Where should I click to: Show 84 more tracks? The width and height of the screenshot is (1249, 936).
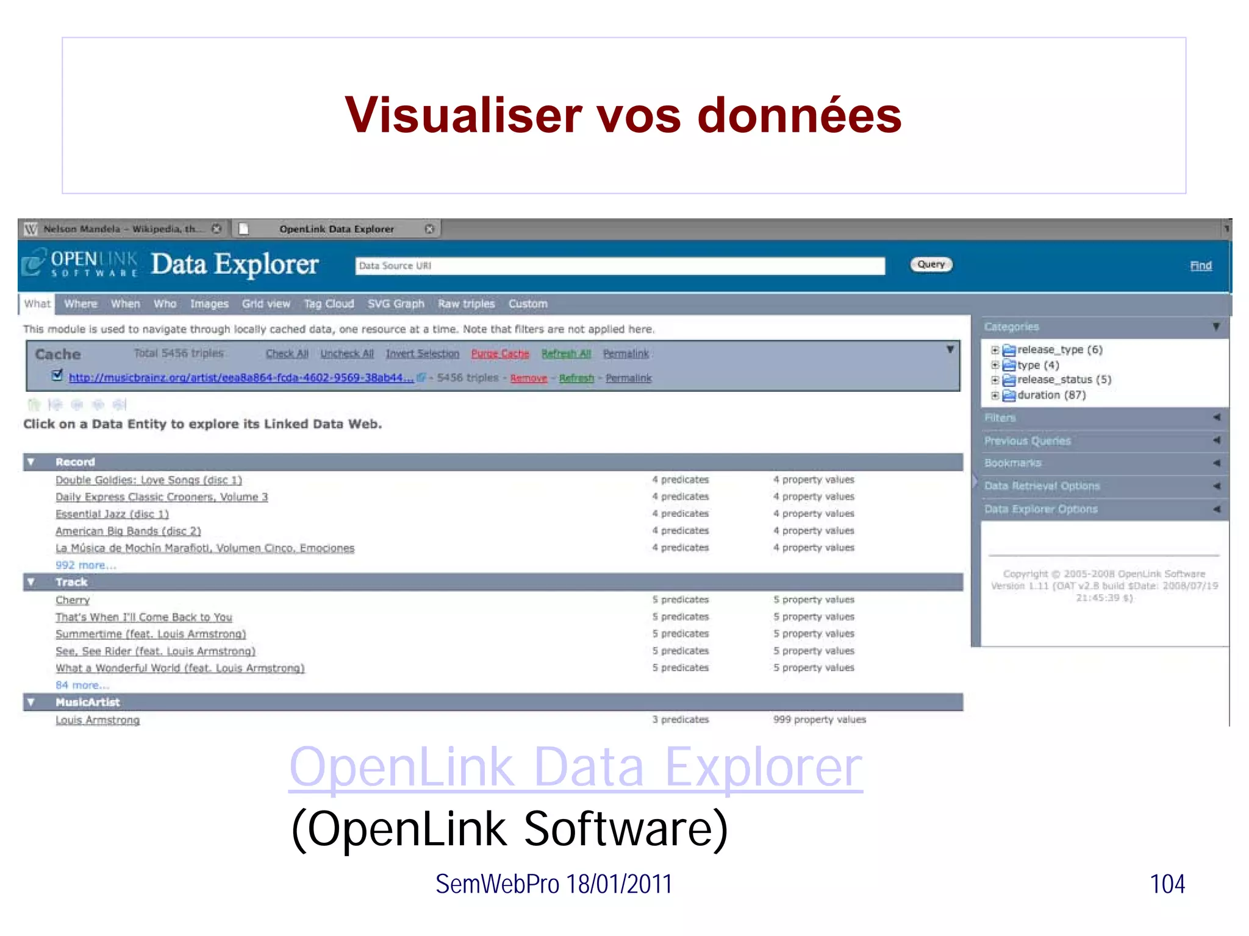(82, 686)
